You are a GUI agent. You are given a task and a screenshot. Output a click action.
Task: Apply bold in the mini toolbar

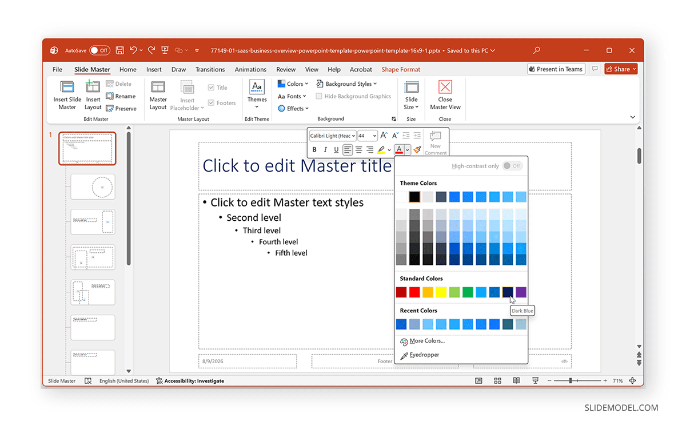[x=314, y=150]
